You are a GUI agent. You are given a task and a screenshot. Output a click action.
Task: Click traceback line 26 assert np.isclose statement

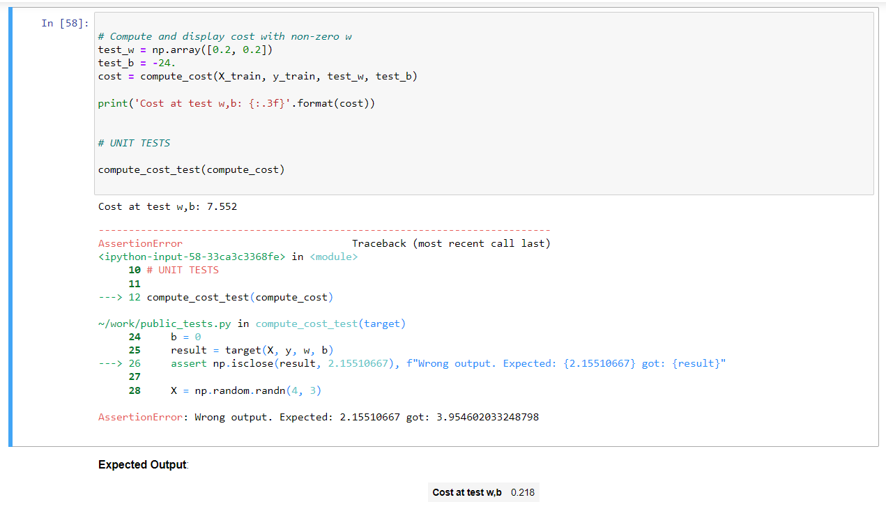pos(412,363)
